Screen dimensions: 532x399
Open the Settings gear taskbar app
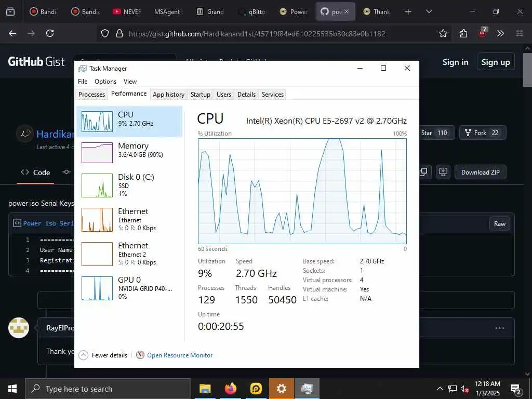(x=281, y=389)
